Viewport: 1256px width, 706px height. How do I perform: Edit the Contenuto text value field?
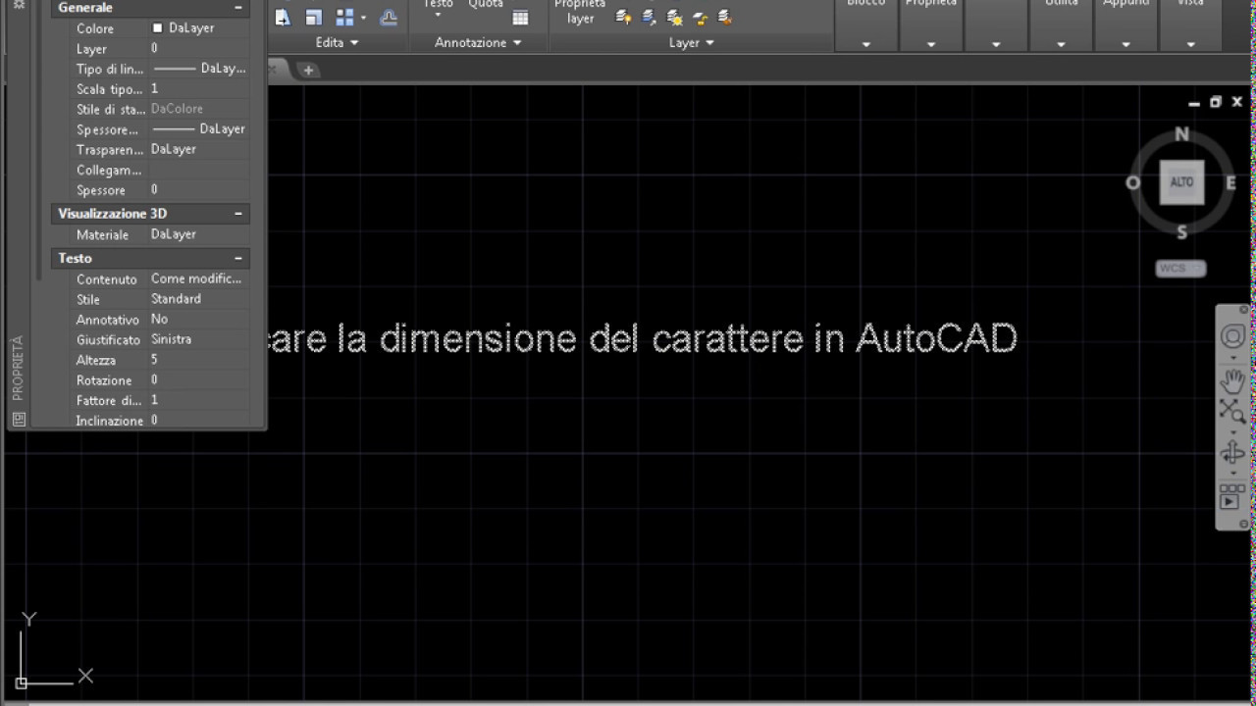click(199, 279)
